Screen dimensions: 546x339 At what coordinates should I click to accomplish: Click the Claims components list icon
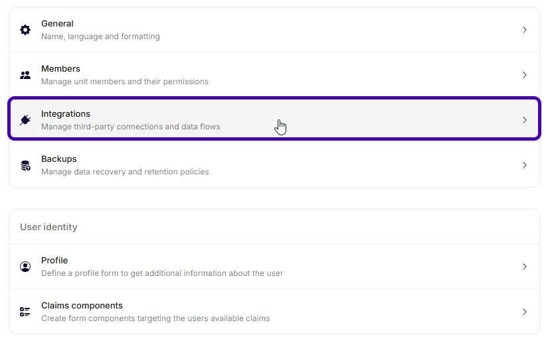(x=25, y=312)
